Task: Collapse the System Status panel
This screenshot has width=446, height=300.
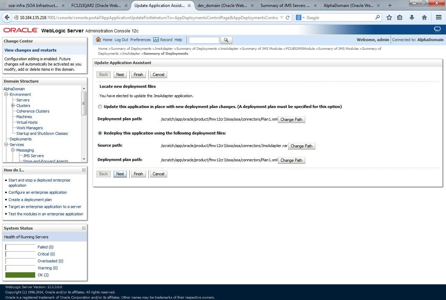Action: click(84, 228)
